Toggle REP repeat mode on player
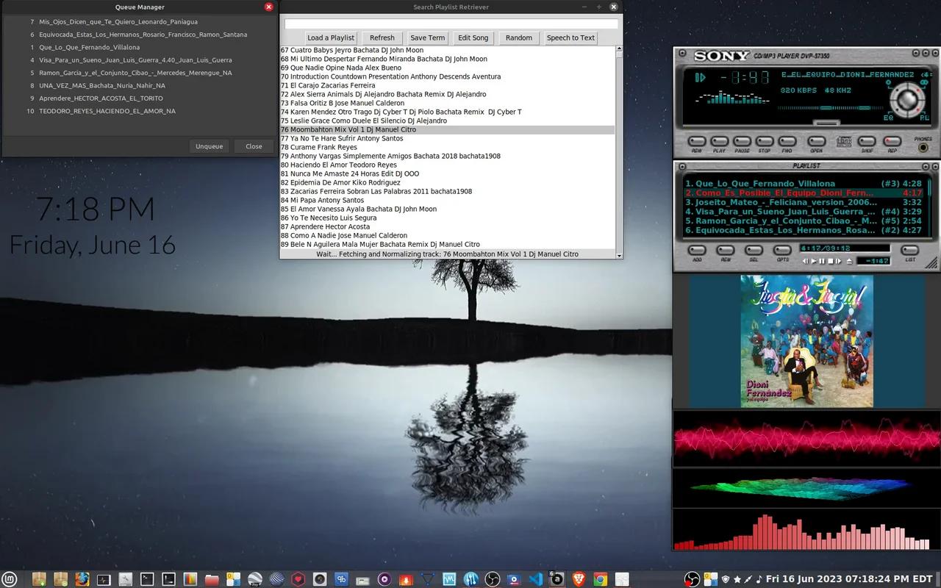Image resolution: width=941 pixels, height=588 pixels. [x=892, y=141]
